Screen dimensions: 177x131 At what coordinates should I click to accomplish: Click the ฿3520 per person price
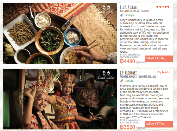pyautogui.click(x=133, y=127)
